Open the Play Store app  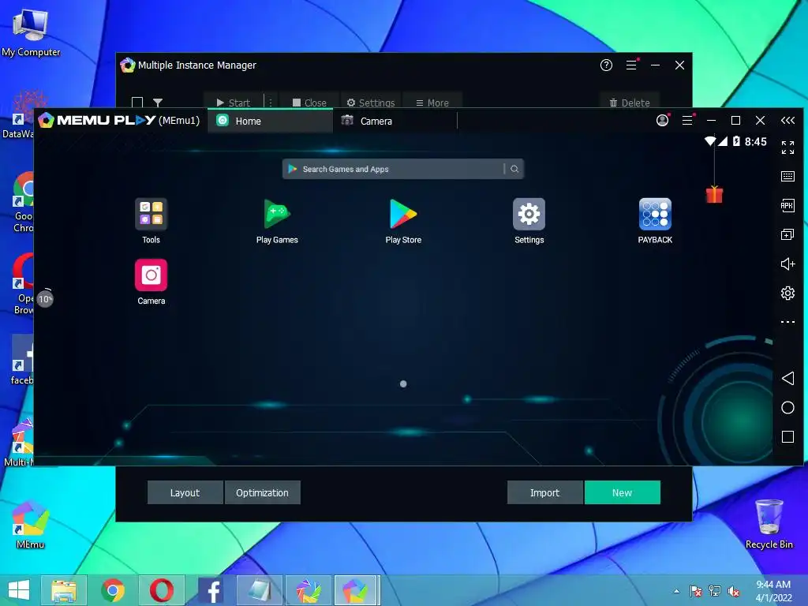403,214
